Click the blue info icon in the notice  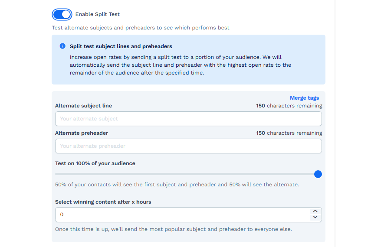tap(62, 46)
